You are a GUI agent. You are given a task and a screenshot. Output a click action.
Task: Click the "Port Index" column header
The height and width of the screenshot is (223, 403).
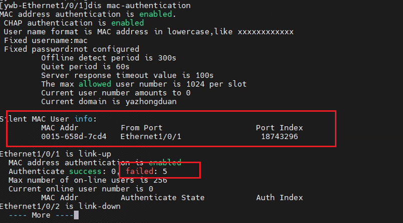279,128
